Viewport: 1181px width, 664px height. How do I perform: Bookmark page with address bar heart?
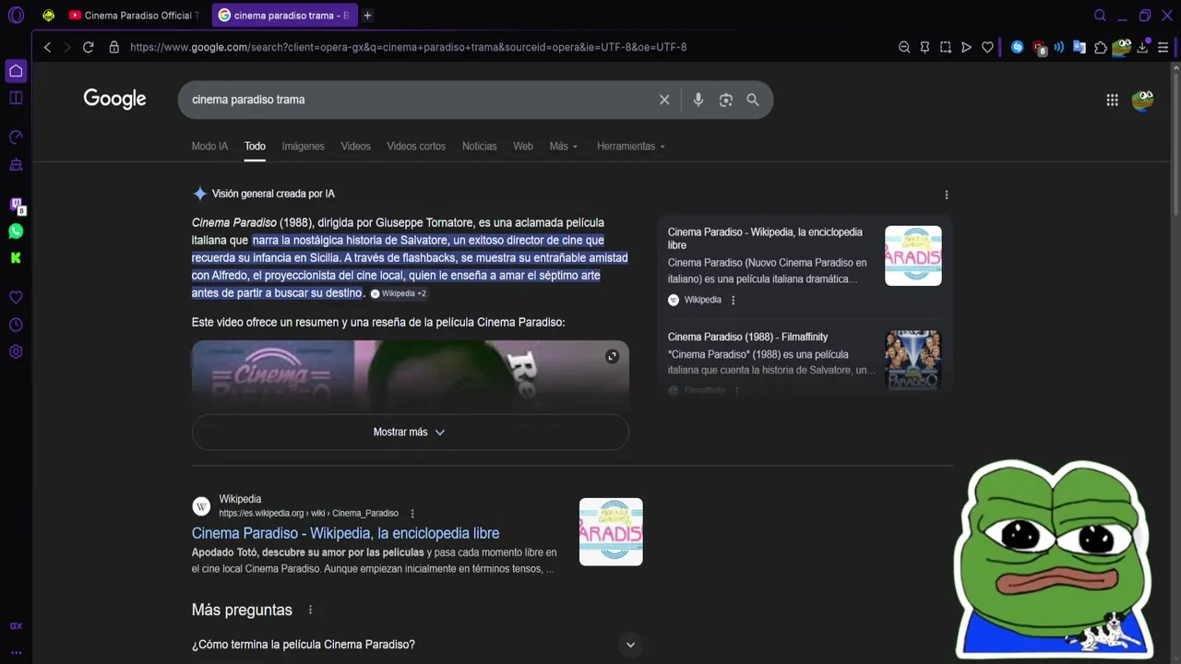pos(987,47)
